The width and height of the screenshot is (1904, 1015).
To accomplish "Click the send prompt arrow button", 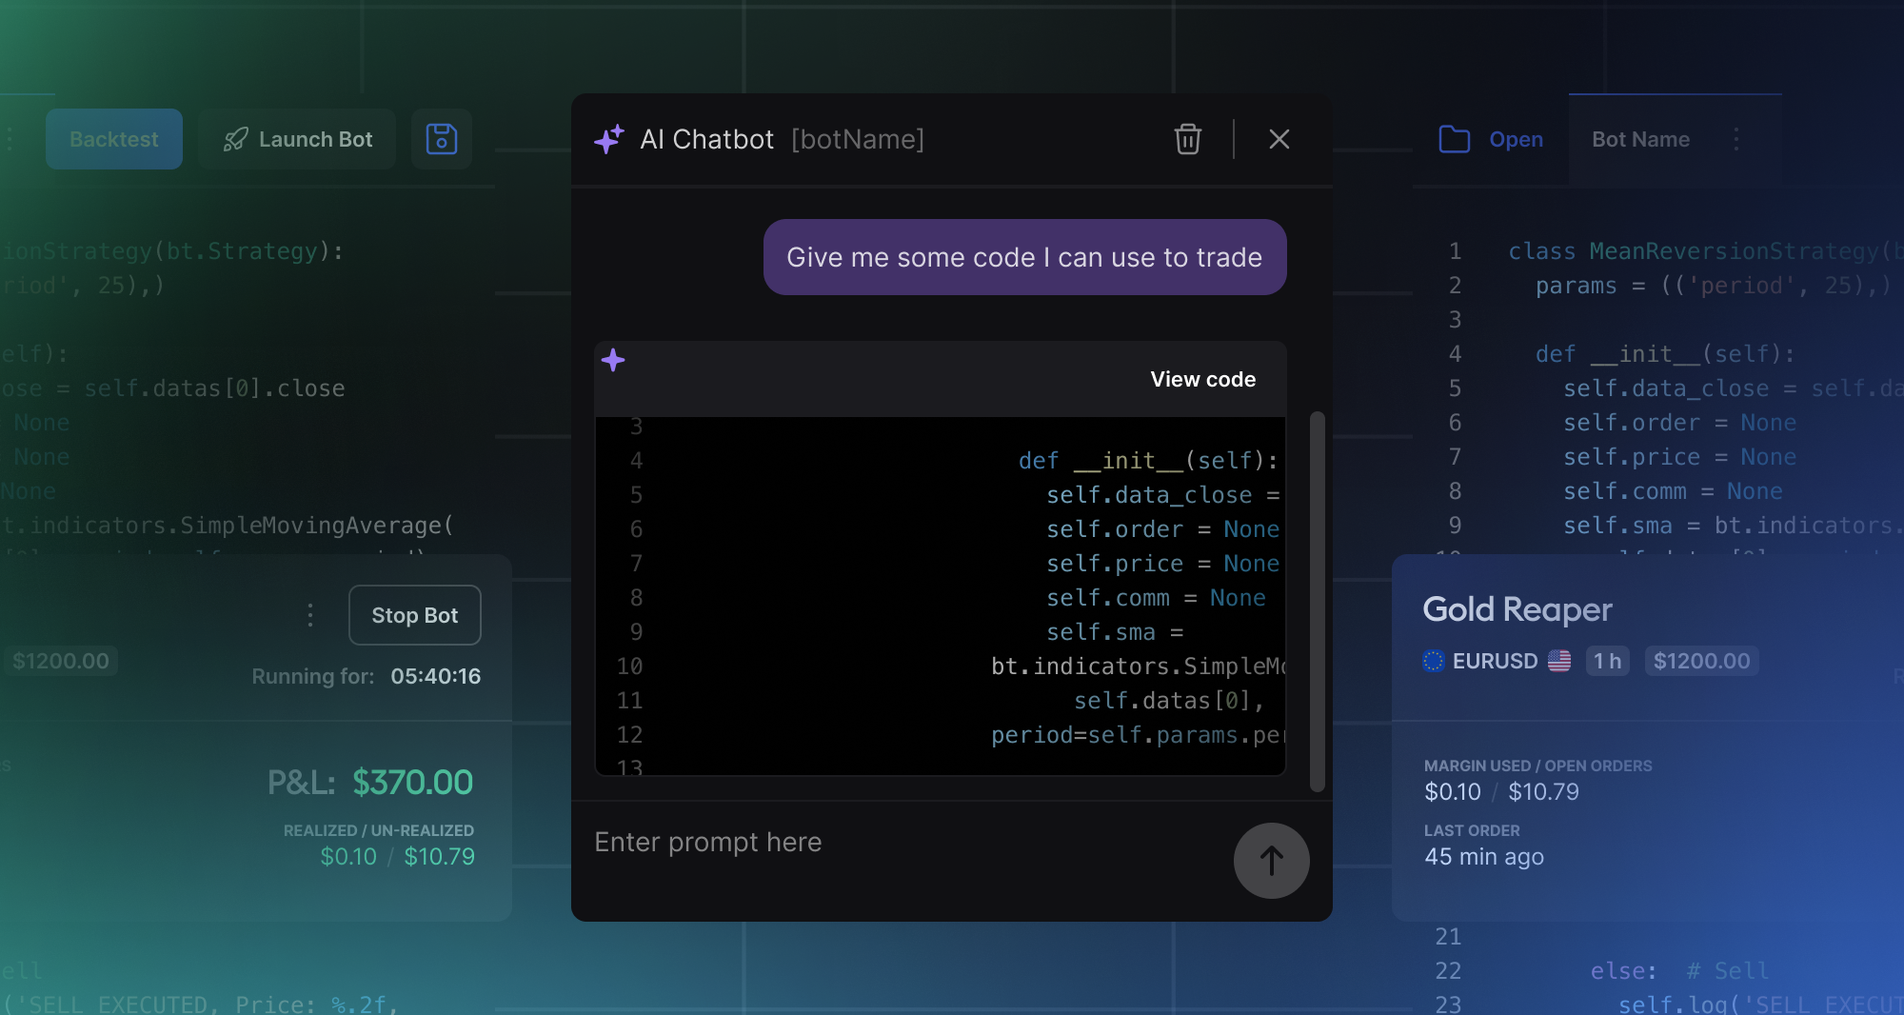I will click(1271, 861).
